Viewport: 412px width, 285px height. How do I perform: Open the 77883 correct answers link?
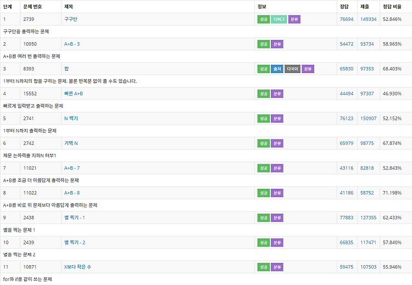click(x=347, y=217)
